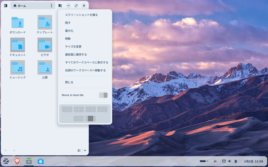Open the ビデオ folder icon
This screenshot has width=268, height=167.
pos(45,45)
